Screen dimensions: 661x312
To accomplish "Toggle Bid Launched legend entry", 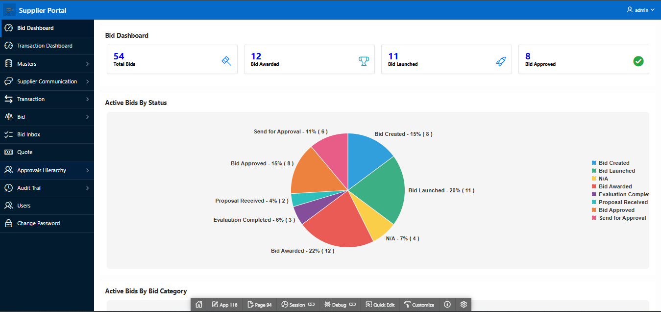I will pyautogui.click(x=616, y=171).
